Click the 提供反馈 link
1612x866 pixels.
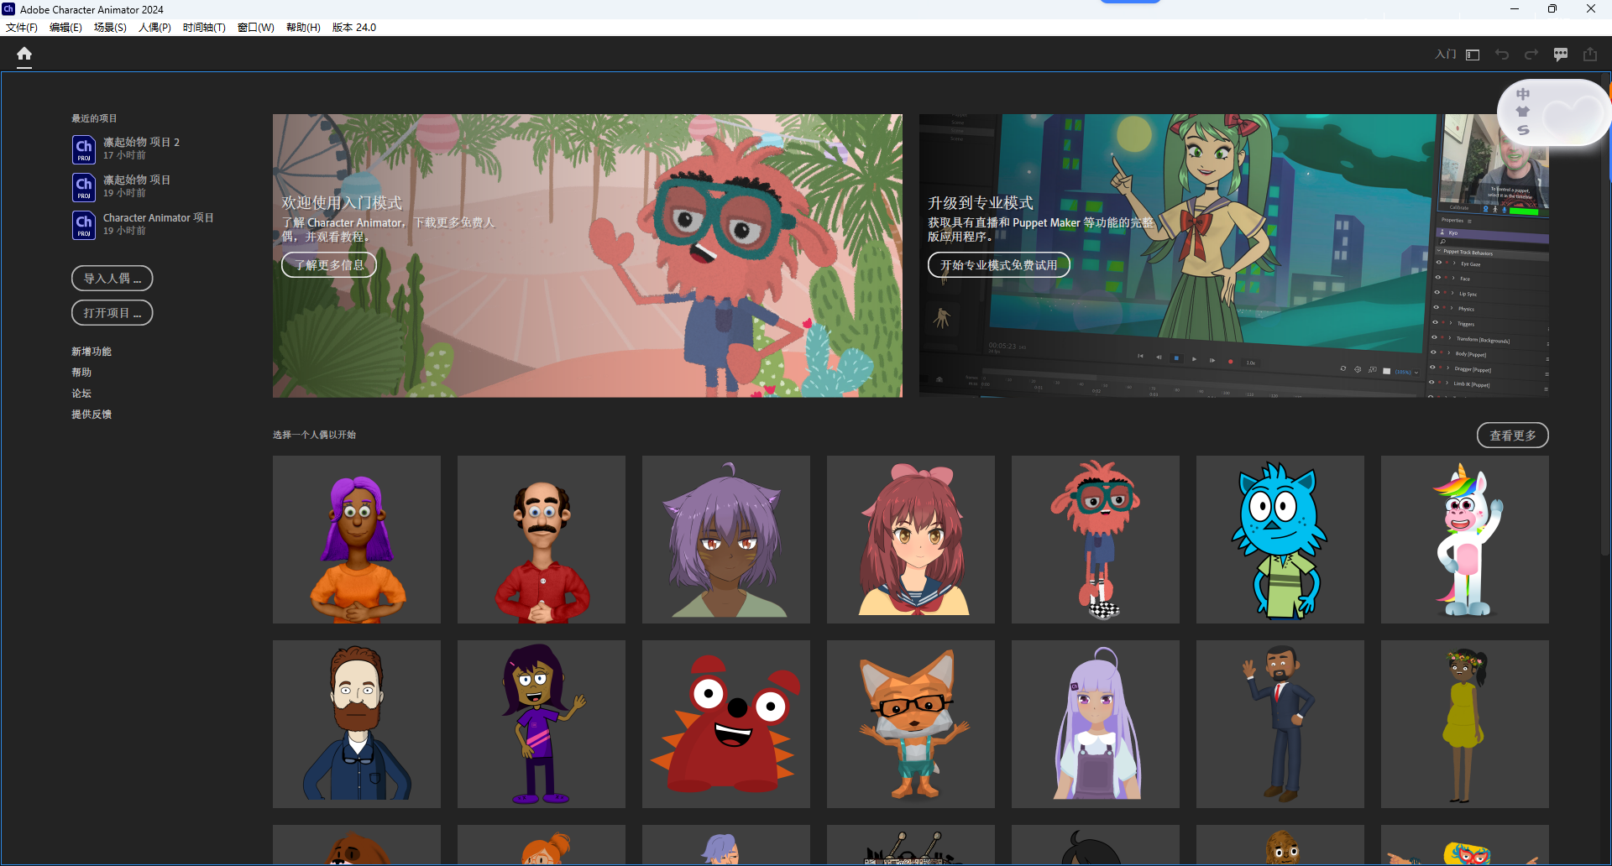(92, 414)
